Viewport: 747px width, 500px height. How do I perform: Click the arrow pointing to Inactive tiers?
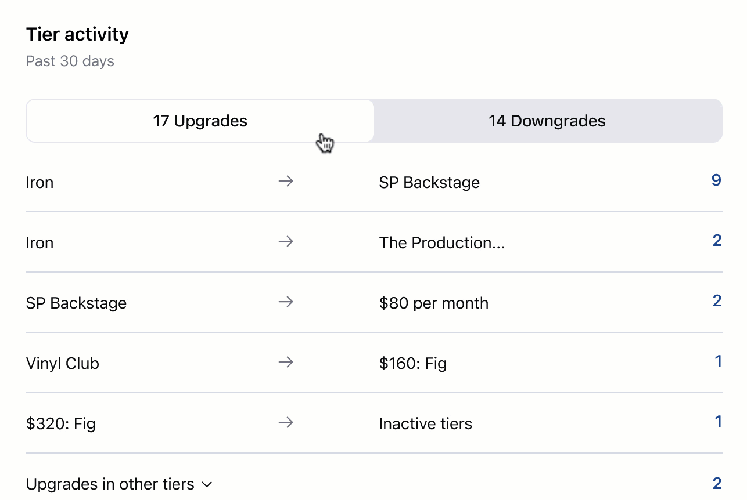(285, 423)
